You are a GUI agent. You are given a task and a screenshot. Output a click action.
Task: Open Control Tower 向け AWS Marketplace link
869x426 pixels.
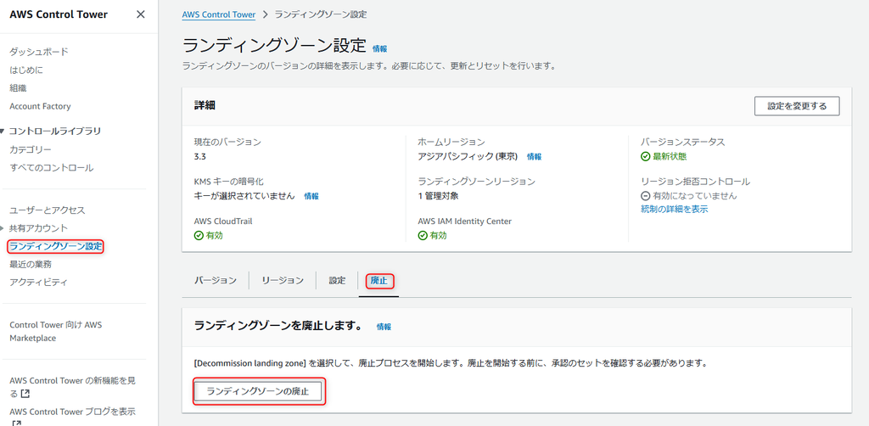click(x=55, y=331)
